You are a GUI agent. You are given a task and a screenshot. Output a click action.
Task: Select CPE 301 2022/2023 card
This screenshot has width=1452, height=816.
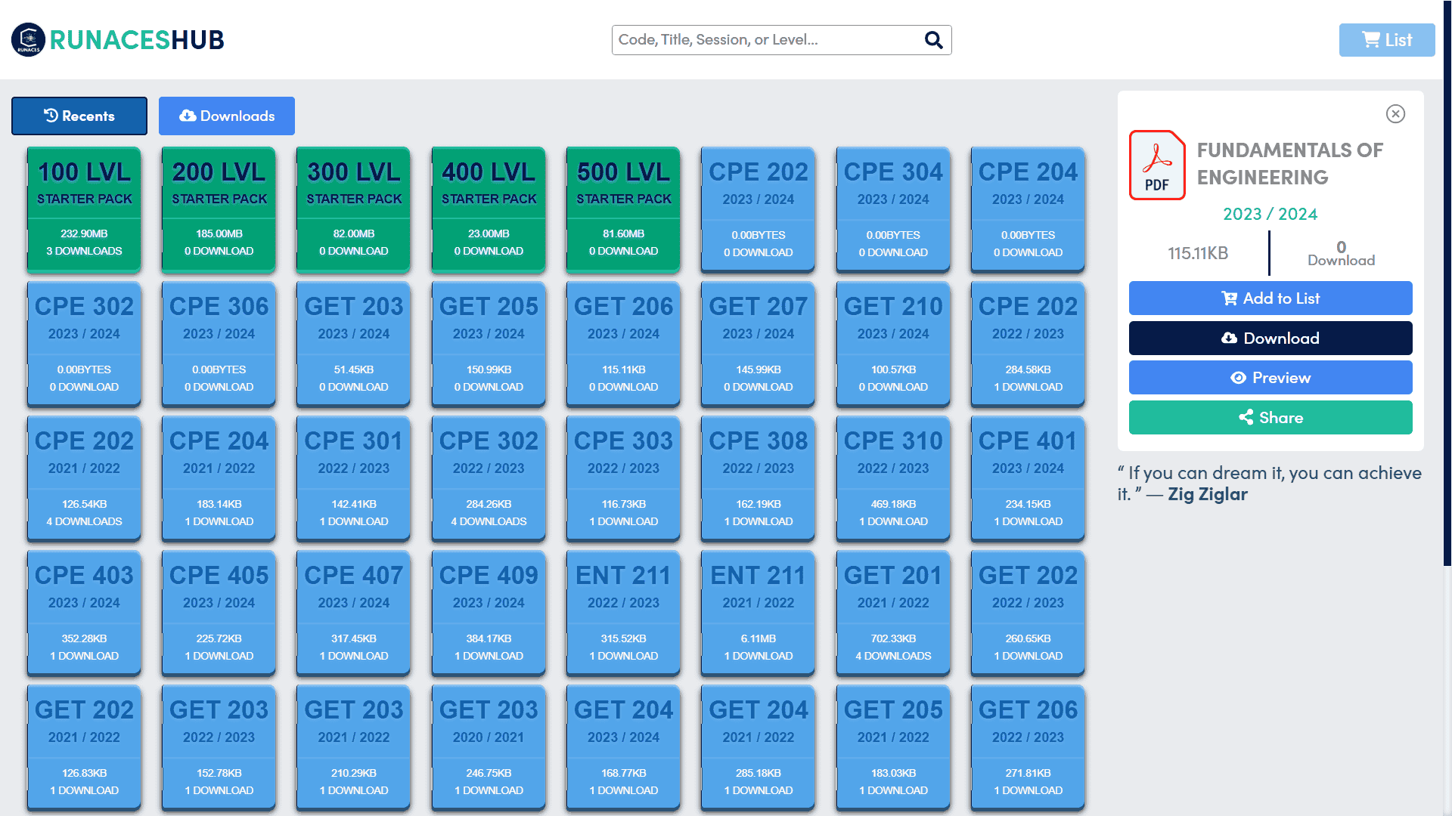point(354,478)
